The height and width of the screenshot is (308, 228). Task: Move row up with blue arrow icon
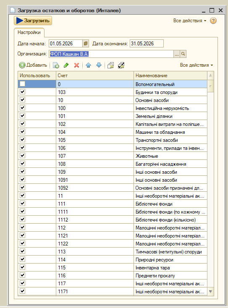(x=89, y=65)
